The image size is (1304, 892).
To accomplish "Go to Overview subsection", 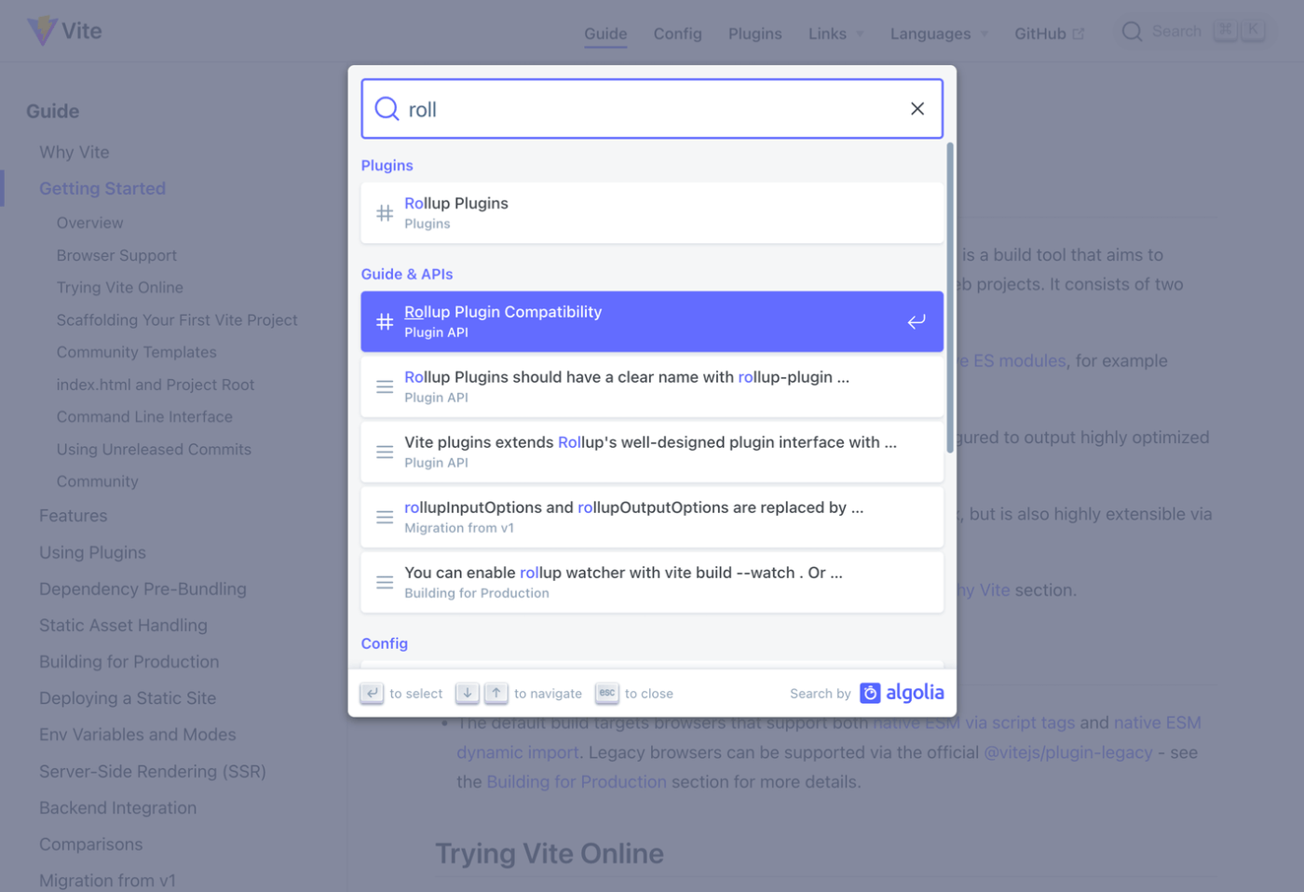I will (x=89, y=223).
